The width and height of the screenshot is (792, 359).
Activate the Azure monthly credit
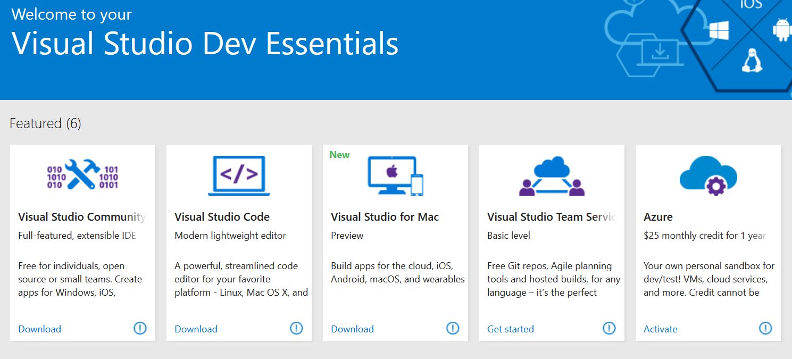click(661, 329)
